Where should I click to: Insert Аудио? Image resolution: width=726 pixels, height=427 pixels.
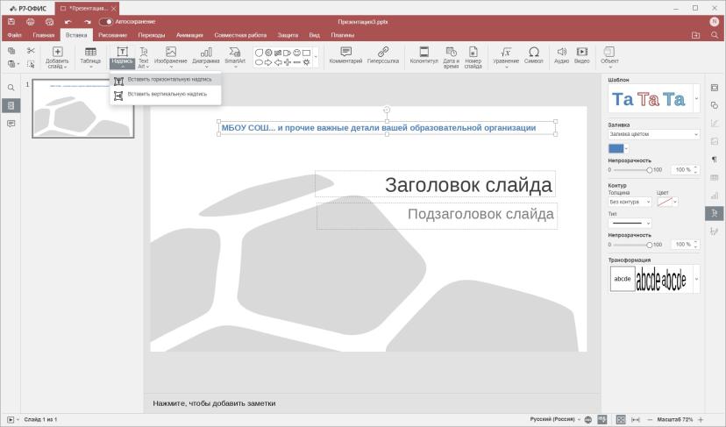coord(561,55)
